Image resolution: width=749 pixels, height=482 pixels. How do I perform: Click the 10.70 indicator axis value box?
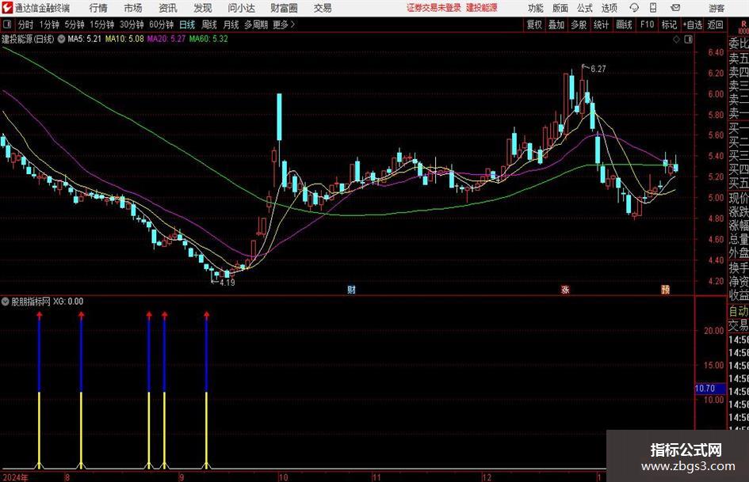pos(710,389)
